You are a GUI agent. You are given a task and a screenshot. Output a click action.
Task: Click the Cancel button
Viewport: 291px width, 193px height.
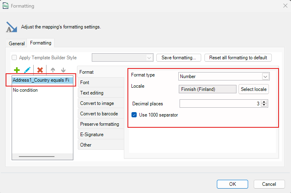click(269, 184)
